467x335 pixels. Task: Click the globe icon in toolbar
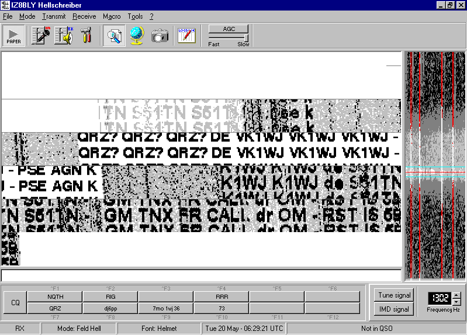(137, 36)
